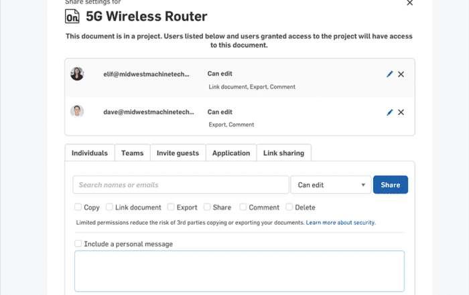Screen dimensions: 469x295
Task: Close the share settings dialog
Action: click(x=410, y=3)
